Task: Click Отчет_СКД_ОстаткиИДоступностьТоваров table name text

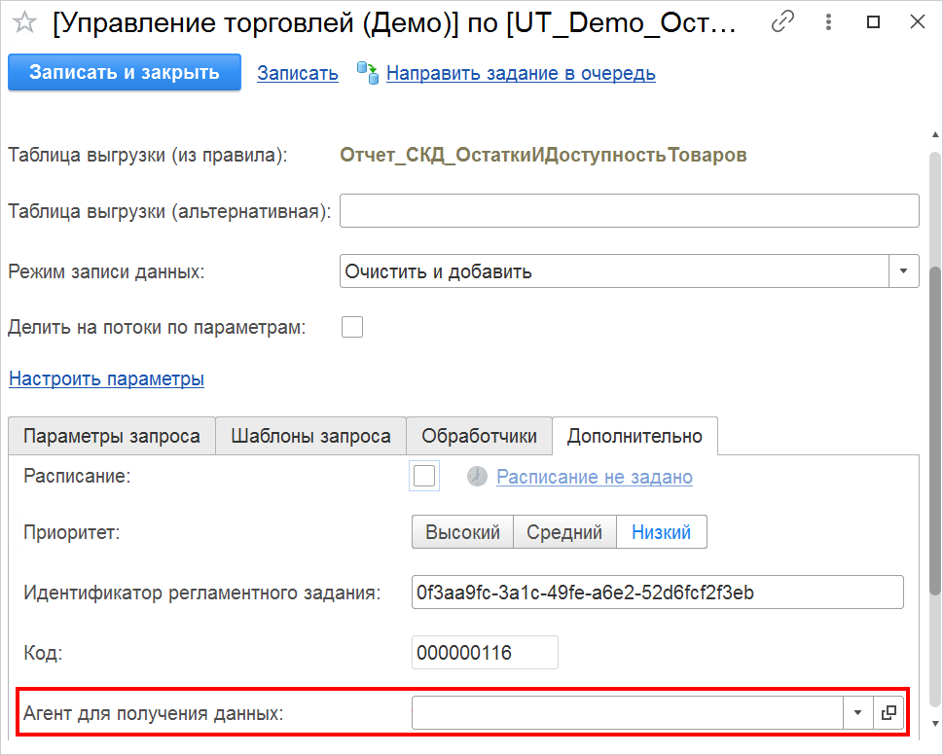Action: pos(543,155)
